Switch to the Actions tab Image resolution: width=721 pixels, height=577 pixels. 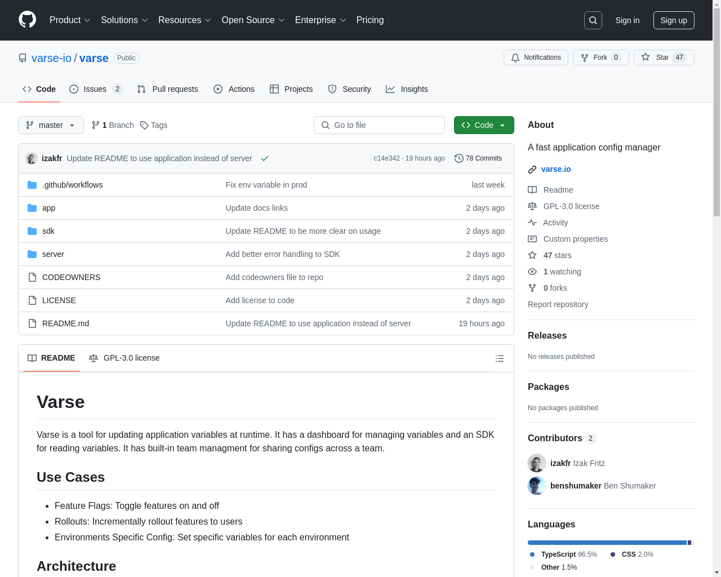[234, 89]
